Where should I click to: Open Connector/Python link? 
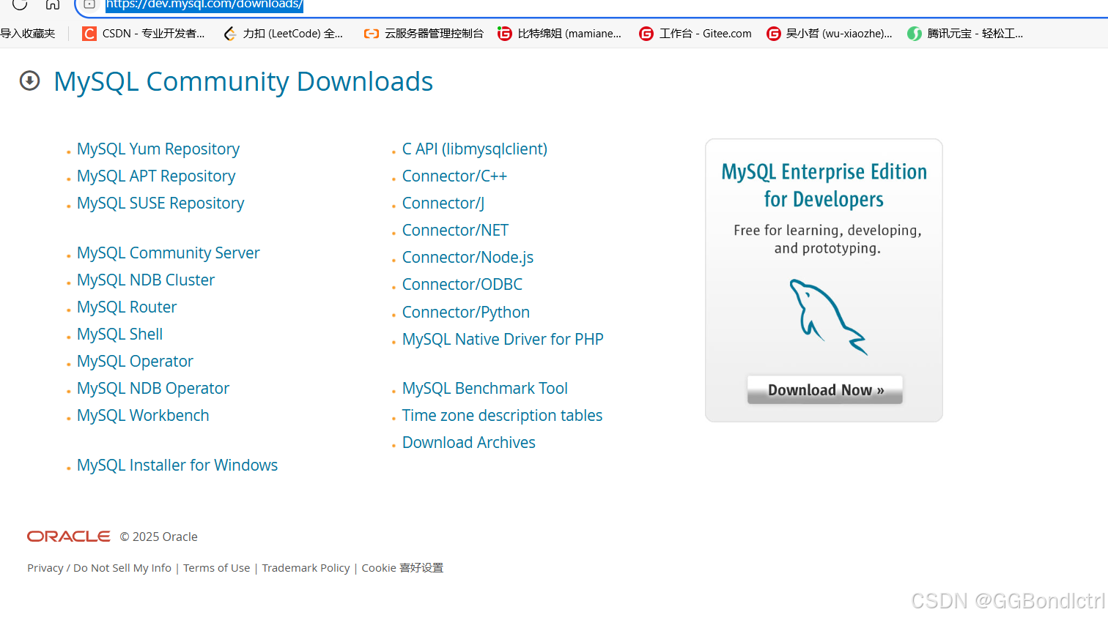466,312
